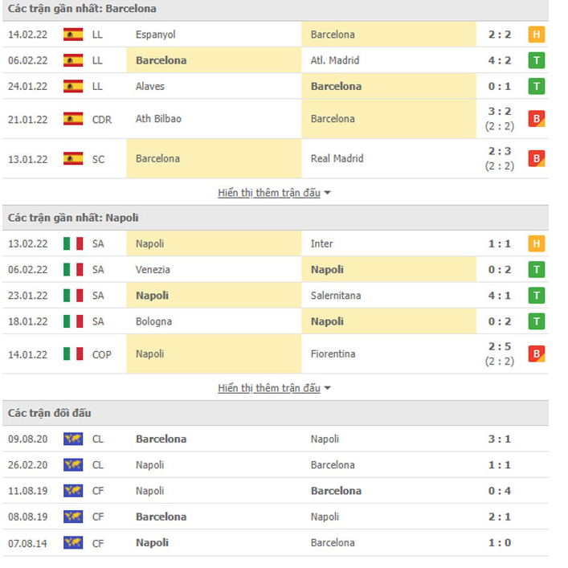Viewport: 568px width, 568px height.
Task: Click the red B badge for Ath Bilbao match
Action: [x=537, y=119]
